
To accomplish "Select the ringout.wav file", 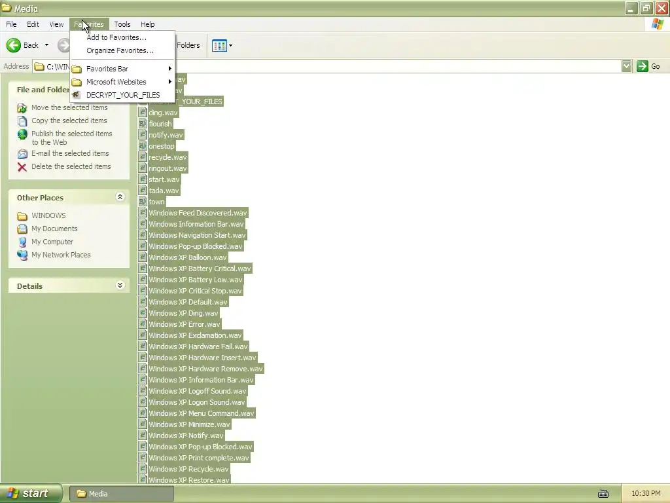I will (167, 168).
